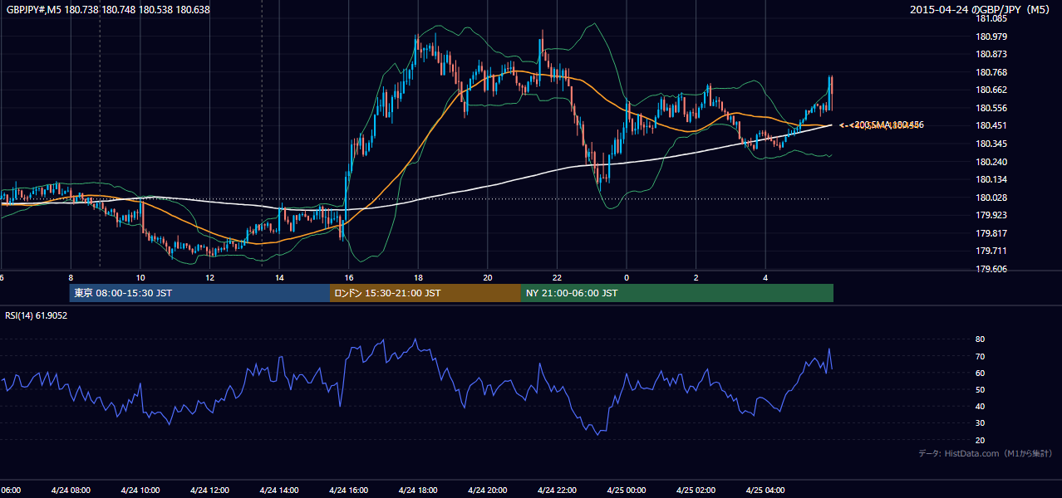Click the hour 10 label under price chart
Image resolution: width=1062 pixels, height=498 pixels.
tap(140, 277)
